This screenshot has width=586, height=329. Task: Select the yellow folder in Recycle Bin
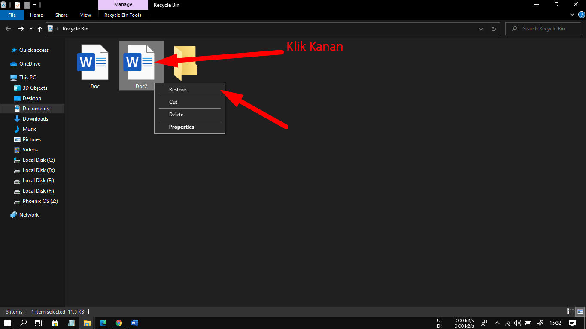[185, 63]
